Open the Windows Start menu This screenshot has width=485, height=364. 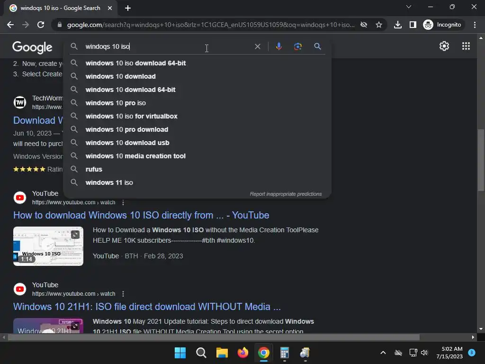pyautogui.click(x=180, y=353)
